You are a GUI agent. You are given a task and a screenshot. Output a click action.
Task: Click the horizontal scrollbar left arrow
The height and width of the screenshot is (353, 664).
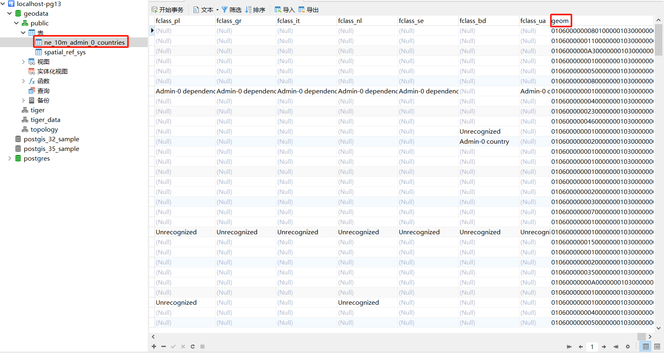153,336
